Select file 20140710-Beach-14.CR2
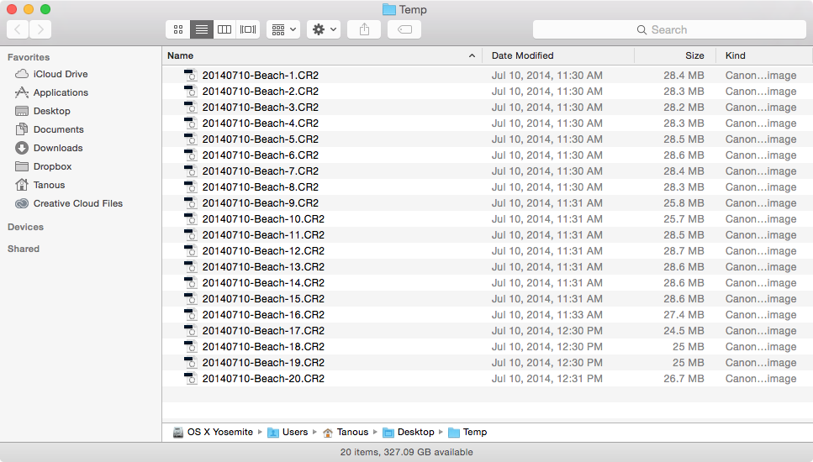813x462 pixels. [x=263, y=283]
